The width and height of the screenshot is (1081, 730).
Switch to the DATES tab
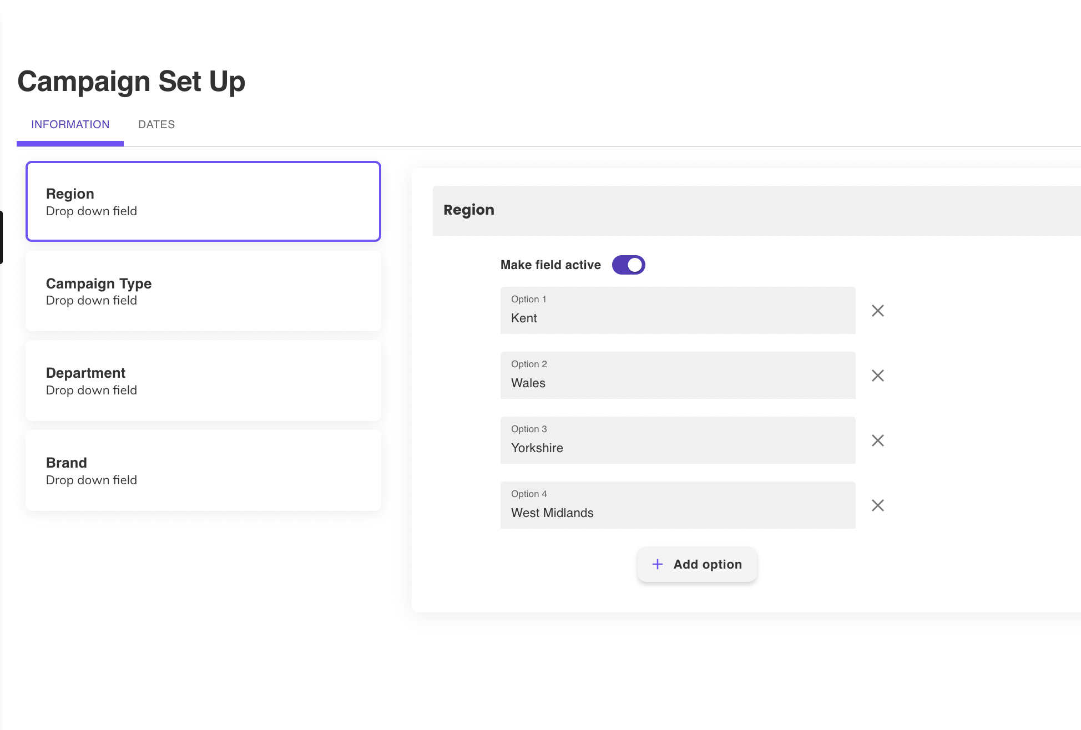point(156,125)
